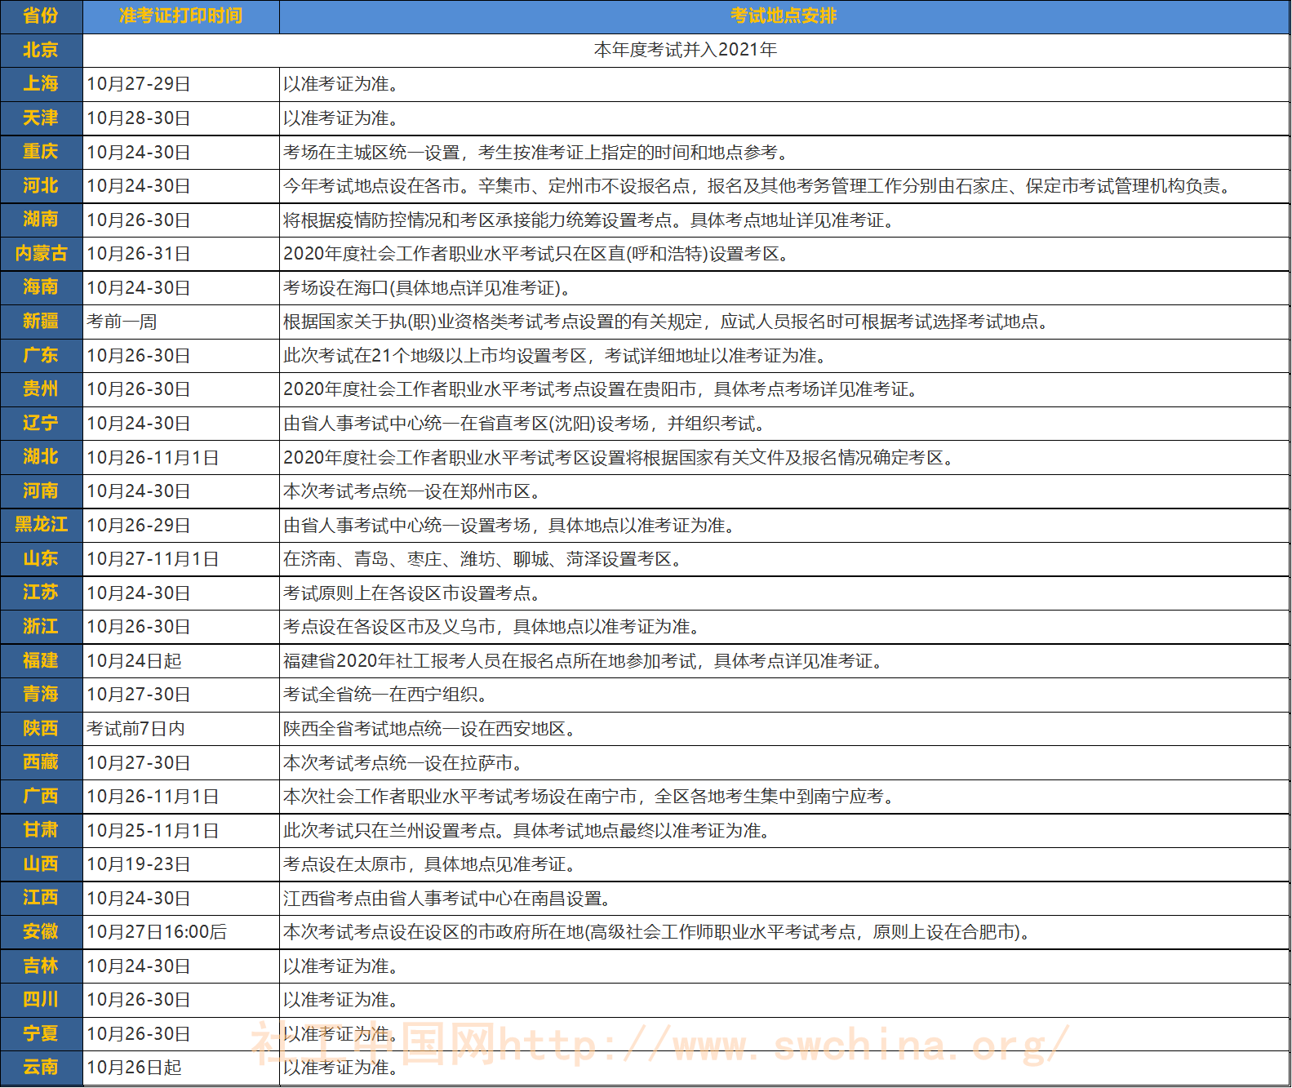This screenshot has height=1088, width=1292.
Task: Select the 浙江 province cell
Action: click(41, 627)
